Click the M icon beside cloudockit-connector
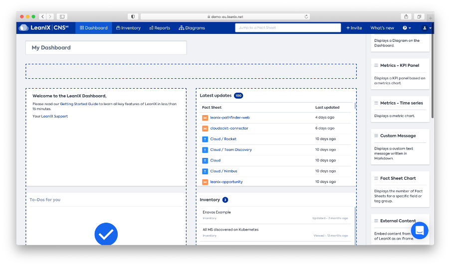450x266 pixels. 205,129
